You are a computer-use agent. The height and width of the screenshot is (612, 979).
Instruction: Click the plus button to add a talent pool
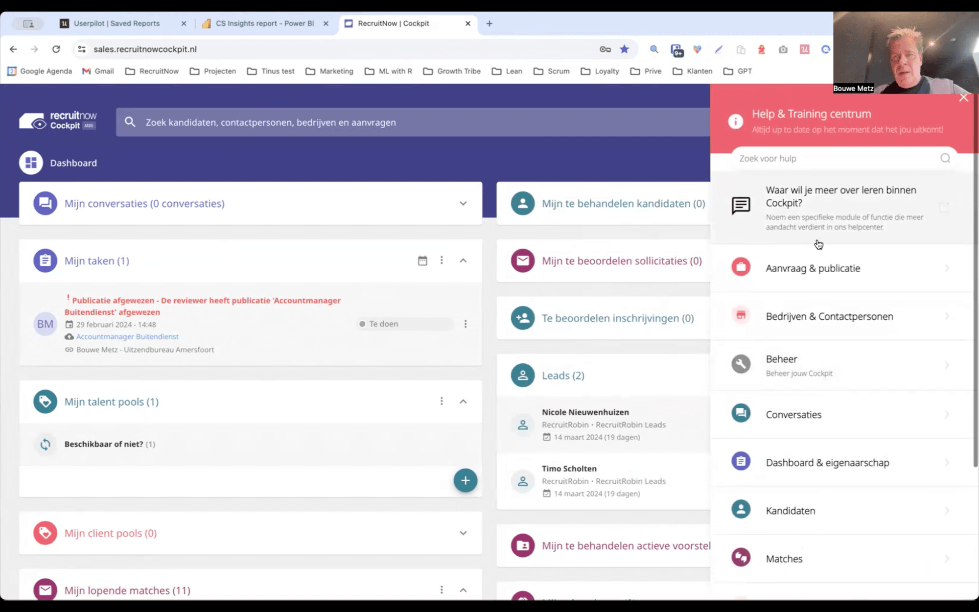[465, 480]
